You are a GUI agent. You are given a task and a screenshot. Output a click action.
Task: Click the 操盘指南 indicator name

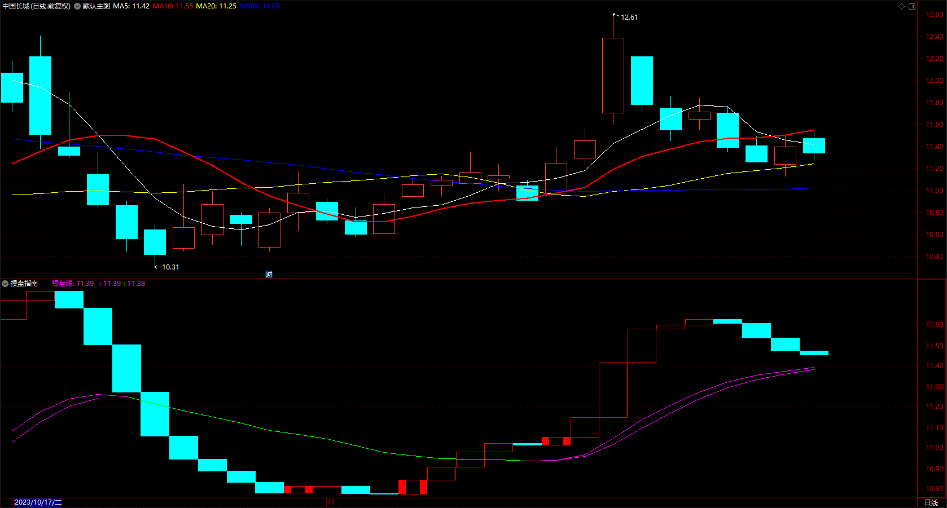(x=24, y=284)
